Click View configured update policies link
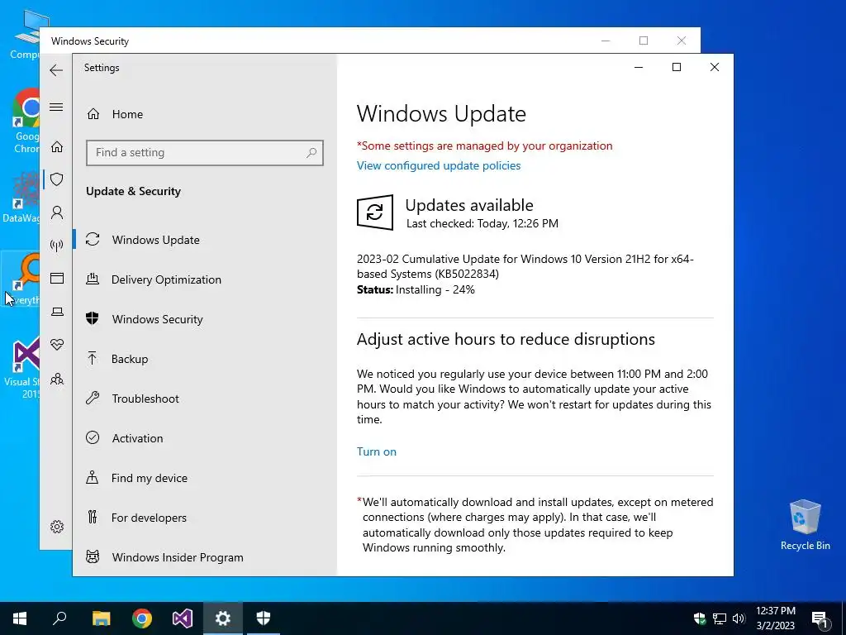This screenshot has height=635, width=846. point(439,165)
